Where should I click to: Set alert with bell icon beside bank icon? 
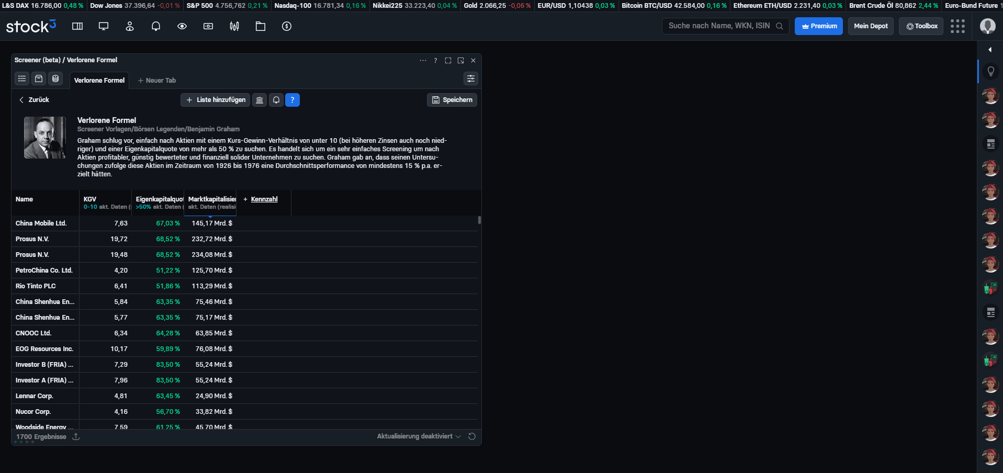point(276,100)
